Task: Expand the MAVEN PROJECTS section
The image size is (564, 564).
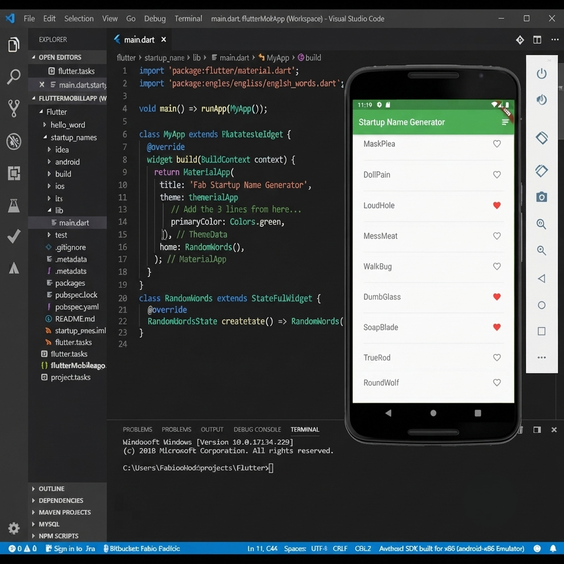Action: (68, 512)
